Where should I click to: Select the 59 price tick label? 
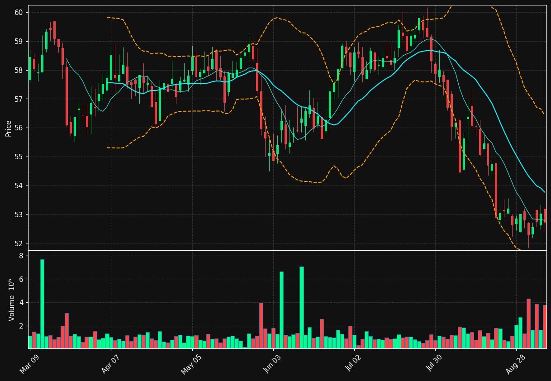[x=19, y=41]
